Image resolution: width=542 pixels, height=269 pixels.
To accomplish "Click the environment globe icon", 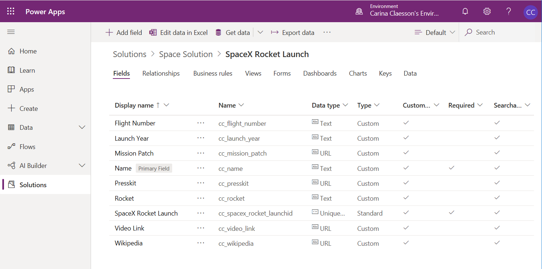I will click(359, 11).
